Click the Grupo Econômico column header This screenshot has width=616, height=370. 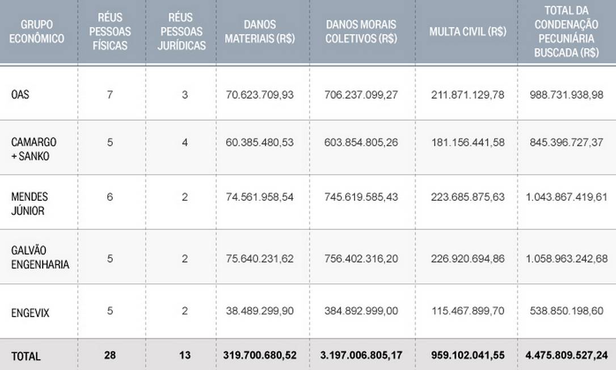click(x=39, y=32)
